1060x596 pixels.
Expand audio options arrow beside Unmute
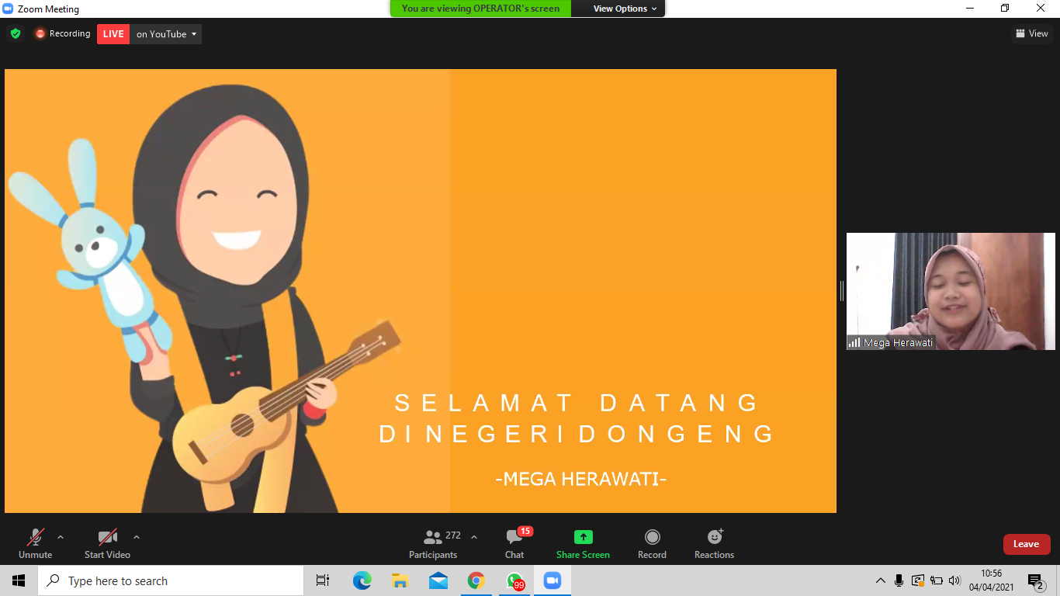(x=61, y=536)
